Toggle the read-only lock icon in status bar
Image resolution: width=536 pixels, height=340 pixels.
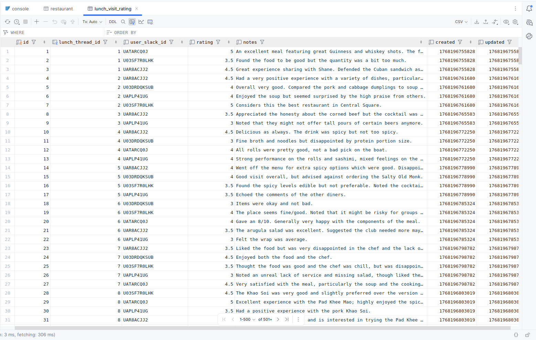527,335
